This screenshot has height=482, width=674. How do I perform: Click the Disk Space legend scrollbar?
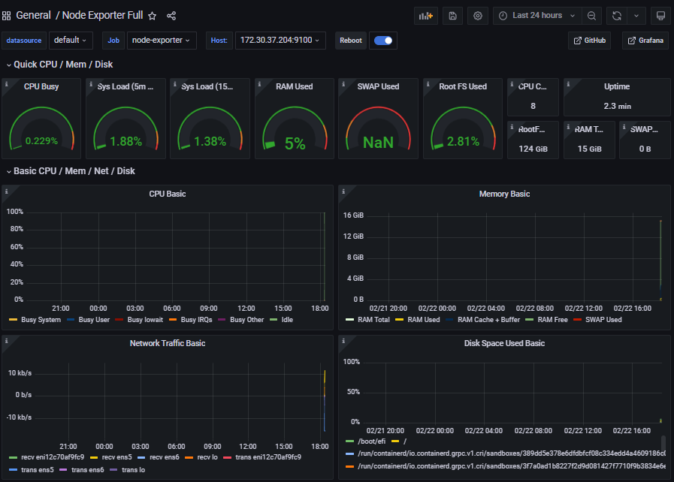tap(663, 442)
